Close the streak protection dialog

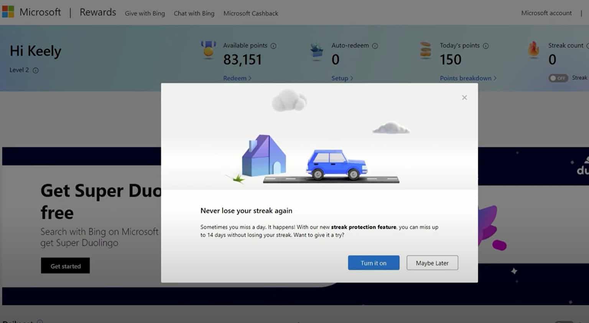coord(464,98)
